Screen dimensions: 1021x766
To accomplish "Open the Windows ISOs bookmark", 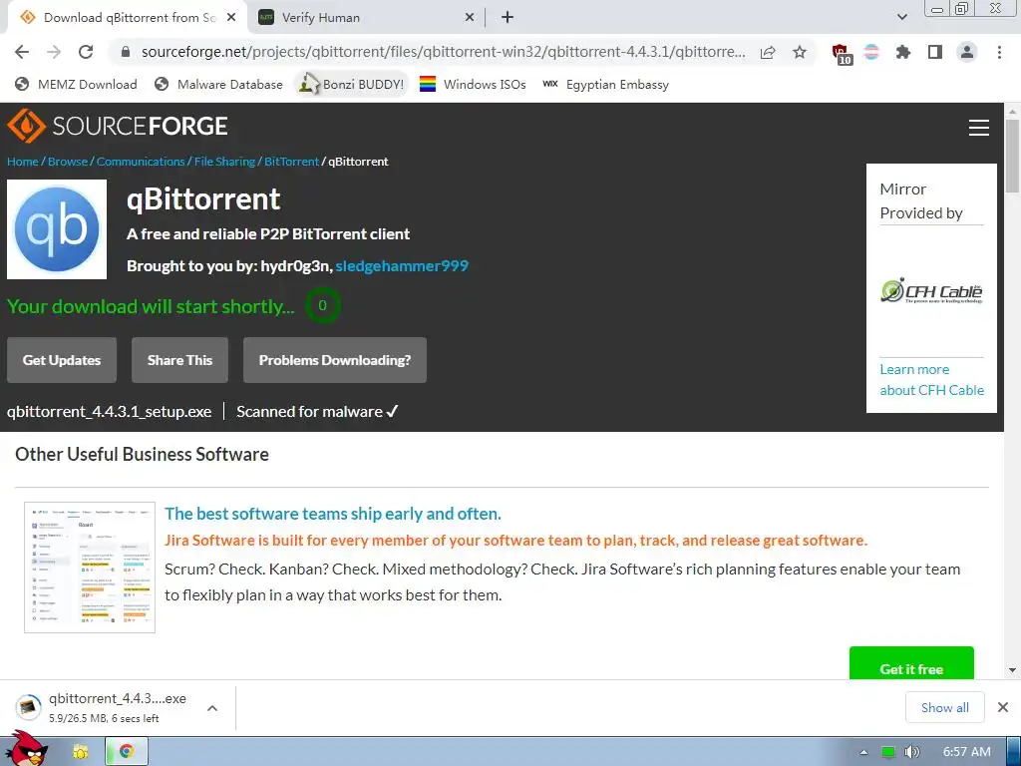I will 473,84.
